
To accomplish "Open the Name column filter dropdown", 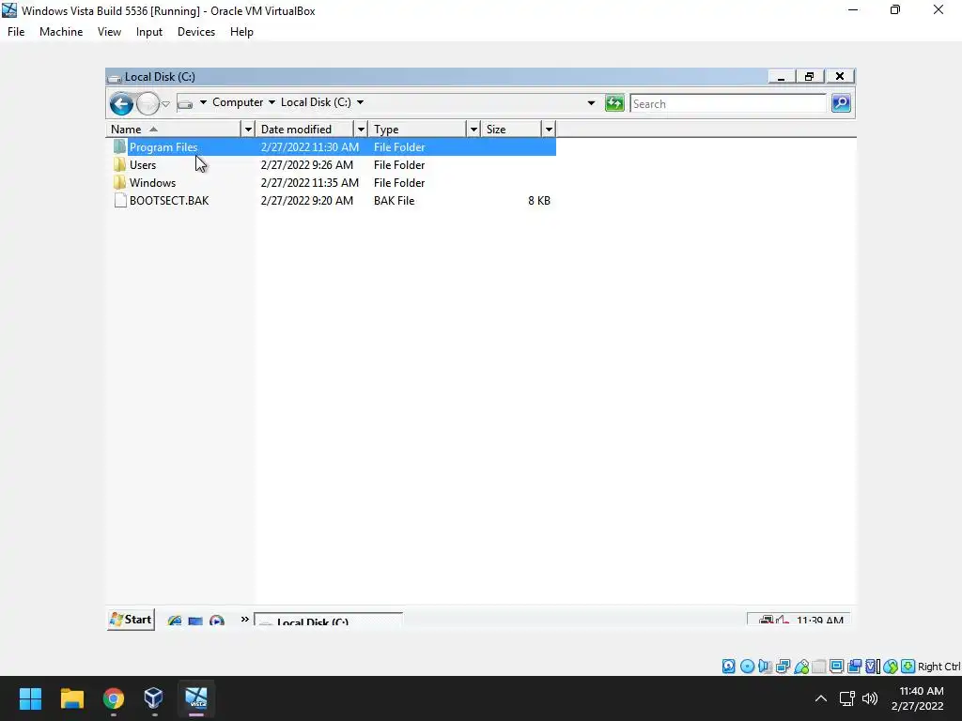I will tap(248, 130).
